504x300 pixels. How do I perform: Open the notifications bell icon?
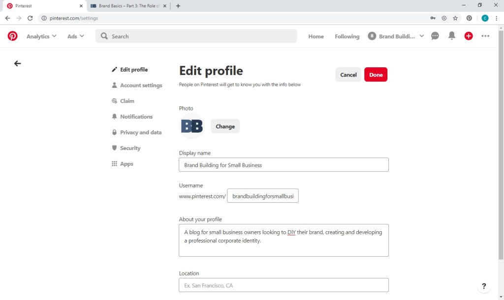click(x=452, y=36)
